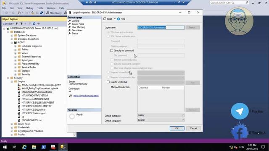Select the Mapped to certificate radio button
This screenshot has height=151, width=269.
(108, 73)
